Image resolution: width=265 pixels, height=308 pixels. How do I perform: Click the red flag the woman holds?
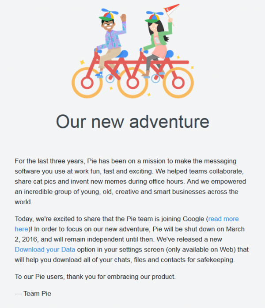pos(171,8)
